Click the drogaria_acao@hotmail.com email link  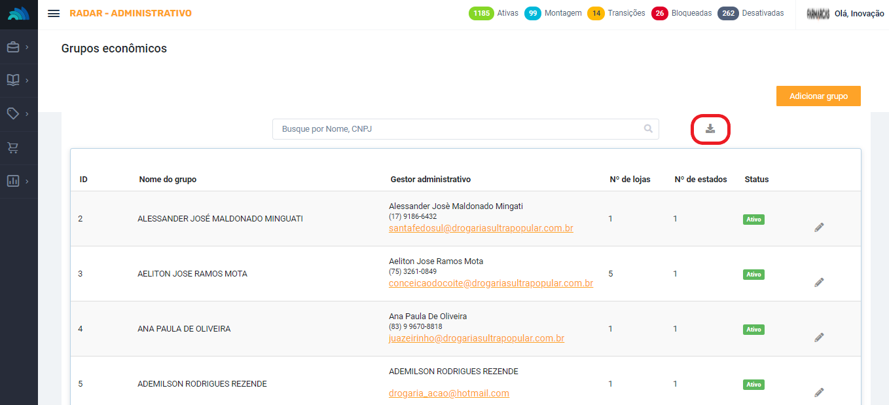pos(448,393)
